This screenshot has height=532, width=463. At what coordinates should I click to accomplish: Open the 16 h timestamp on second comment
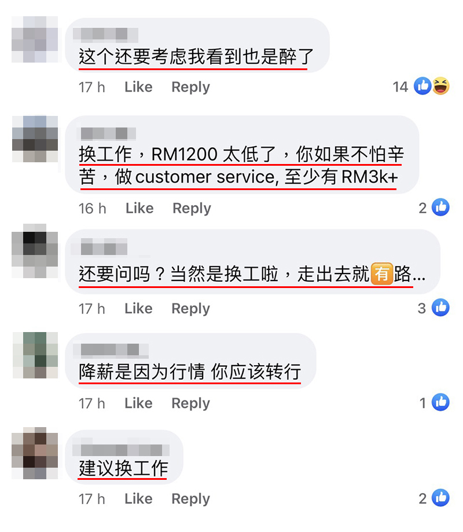92,208
